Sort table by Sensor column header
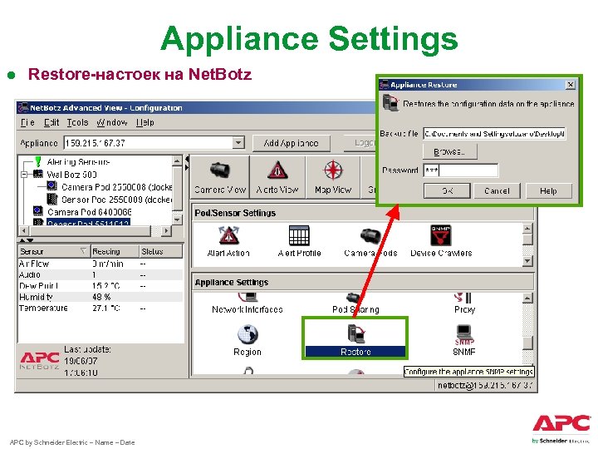This screenshot has height=449, width=598. click(54, 251)
